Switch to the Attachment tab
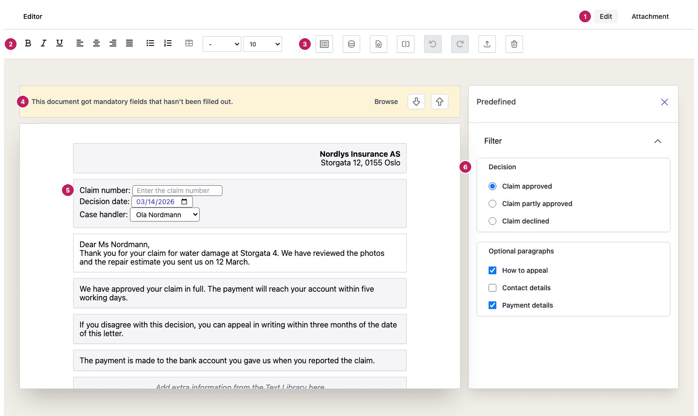 pos(650,16)
